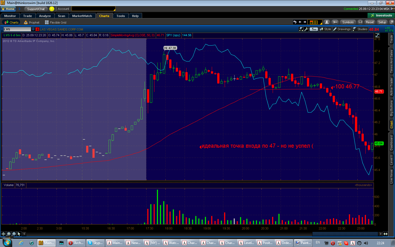Open chart settings wrench icon
This screenshot has width=395, height=247.
(306, 29)
